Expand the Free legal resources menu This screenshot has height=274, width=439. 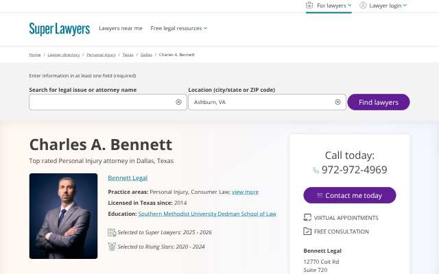pos(178,28)
